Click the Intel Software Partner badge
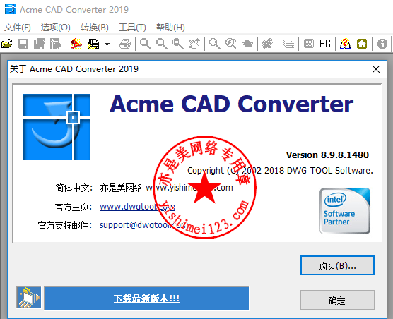The image size is (393, 319). tap(345, 211)
